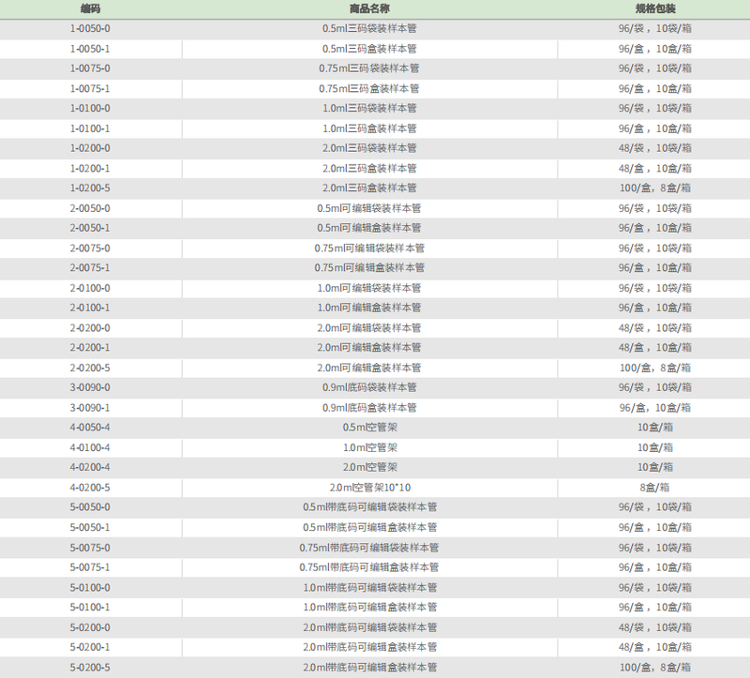Select product code 3-0090-1
This screenshot has height=678, width=750.
pos(90,407)
